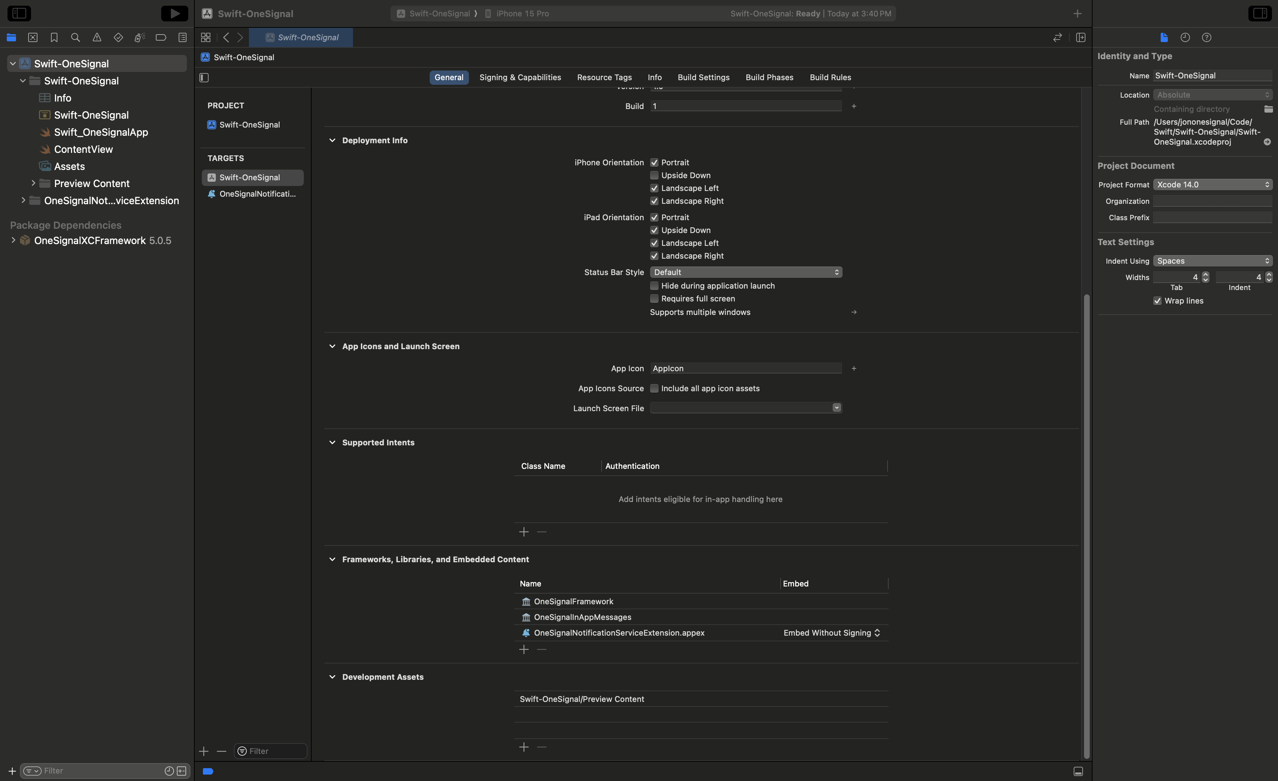The height and width of the screenshot is (781, 1278).
Task: Enable Hide during application launch
Action: [654, 286]
